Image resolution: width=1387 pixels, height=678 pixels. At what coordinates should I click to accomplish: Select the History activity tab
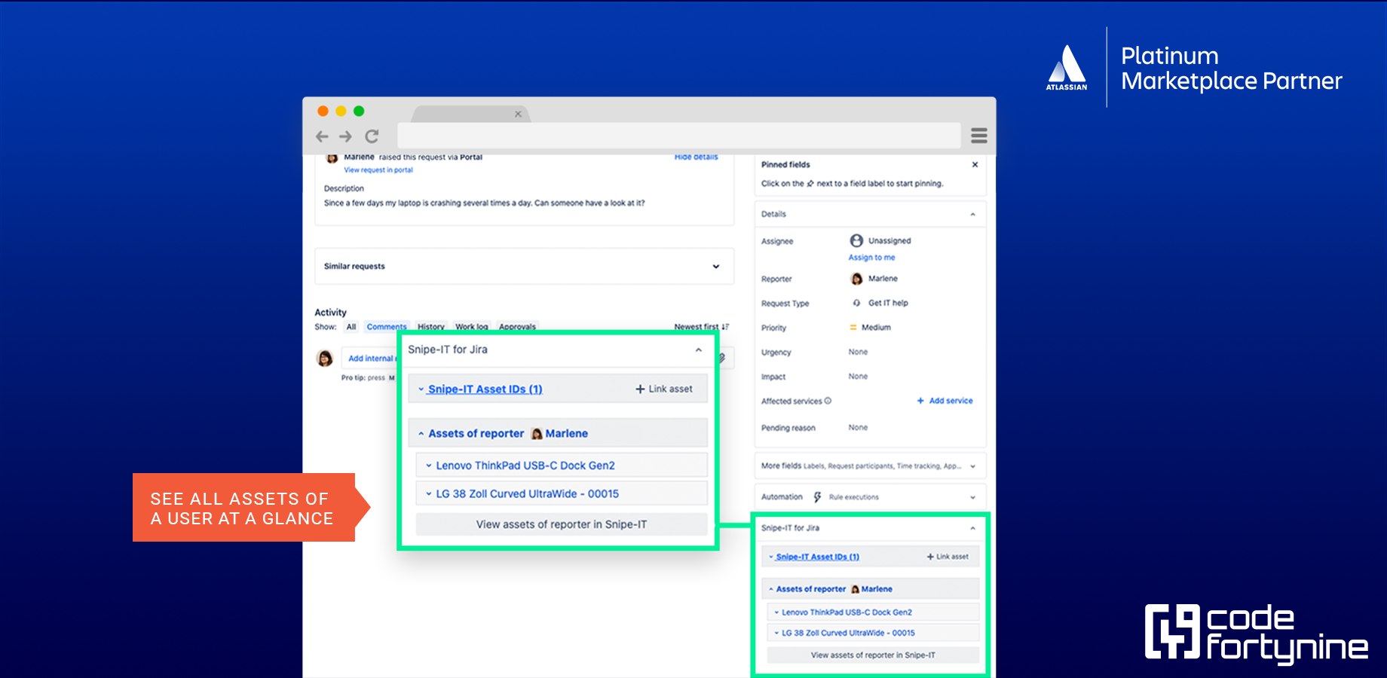[431, 327]
